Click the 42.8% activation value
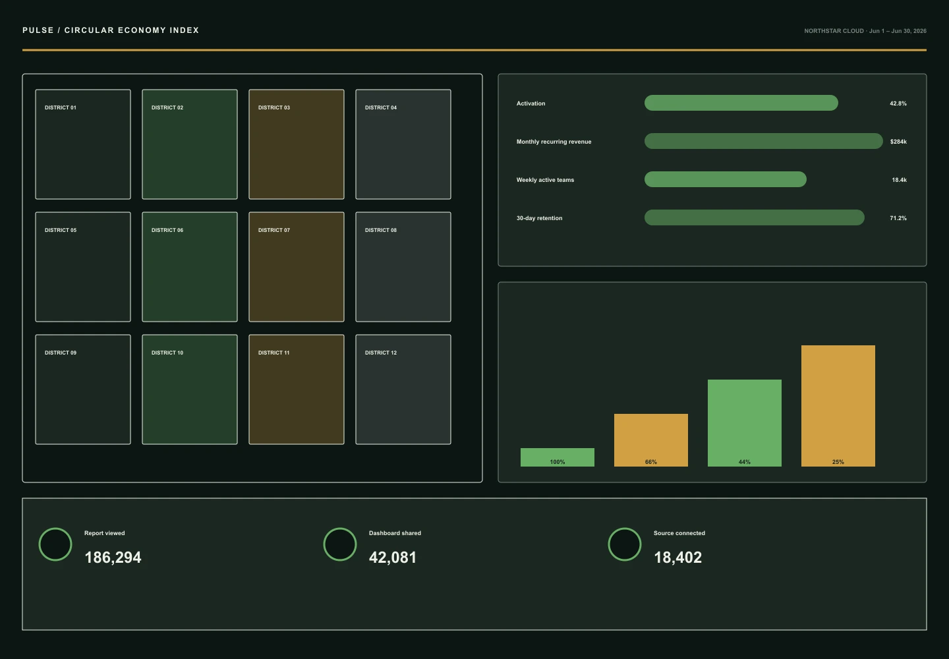Viewport: 949px width, 659px height. point(898,103)
